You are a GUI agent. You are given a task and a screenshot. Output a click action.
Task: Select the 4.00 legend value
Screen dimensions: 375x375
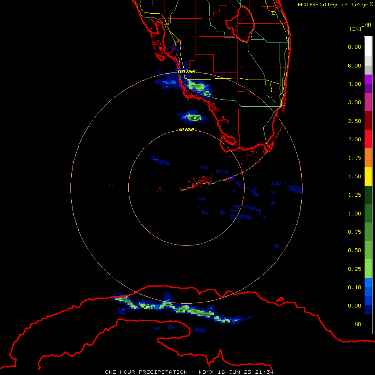click(355, 84)
